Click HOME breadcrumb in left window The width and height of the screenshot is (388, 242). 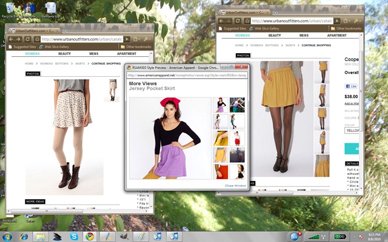point(29,64)
